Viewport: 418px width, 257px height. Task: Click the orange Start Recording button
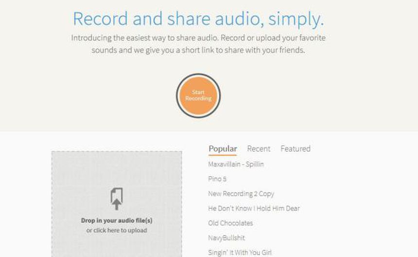point(198,95)
